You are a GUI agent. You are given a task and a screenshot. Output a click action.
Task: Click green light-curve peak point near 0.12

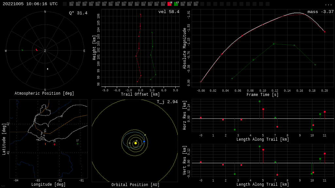coord(274,44)
